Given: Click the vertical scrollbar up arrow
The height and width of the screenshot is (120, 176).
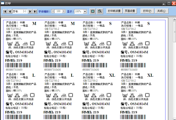Looking at the screenshot, I should (x=174, y=19).
